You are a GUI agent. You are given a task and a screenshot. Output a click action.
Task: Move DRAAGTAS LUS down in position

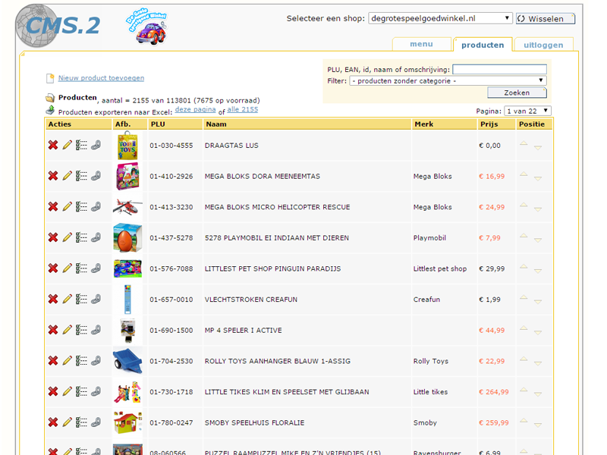click(538, 148)
